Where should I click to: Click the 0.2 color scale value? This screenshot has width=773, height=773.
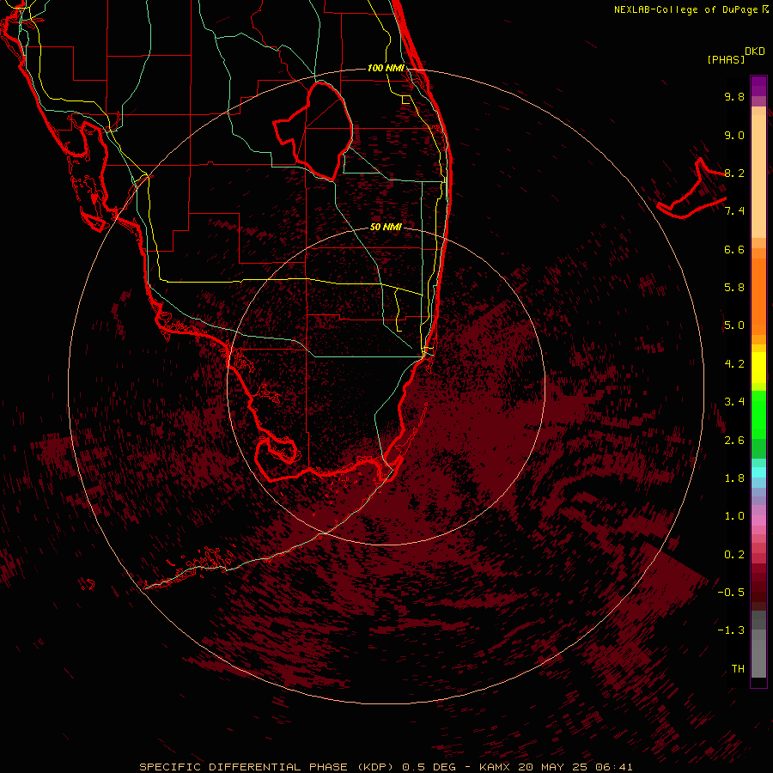click(734, 555)
